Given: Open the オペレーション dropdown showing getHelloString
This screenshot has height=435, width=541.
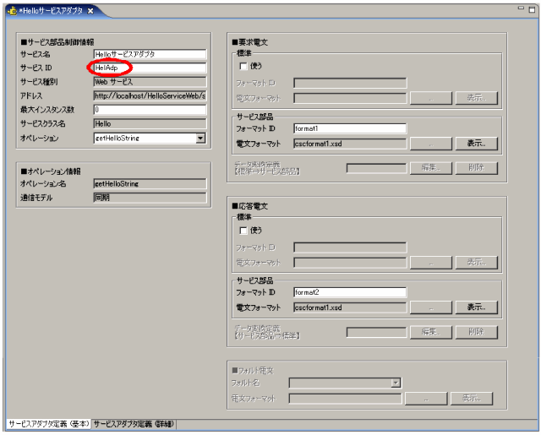Looking at the screenshot, I should tap(200, 139).
